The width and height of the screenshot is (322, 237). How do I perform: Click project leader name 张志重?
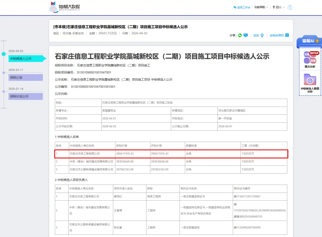(118, 227)
